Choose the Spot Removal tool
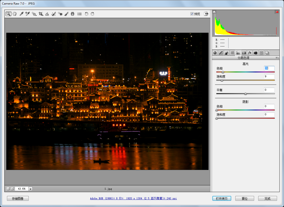 tap(53, 14)
